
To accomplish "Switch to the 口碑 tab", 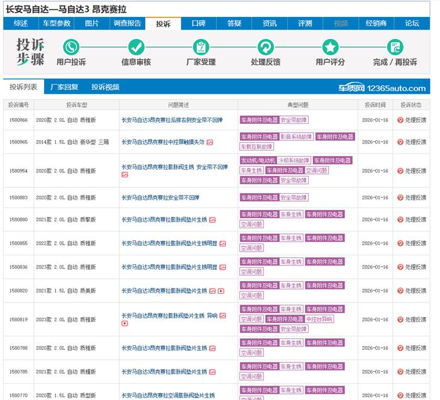I will pos(199,23).
